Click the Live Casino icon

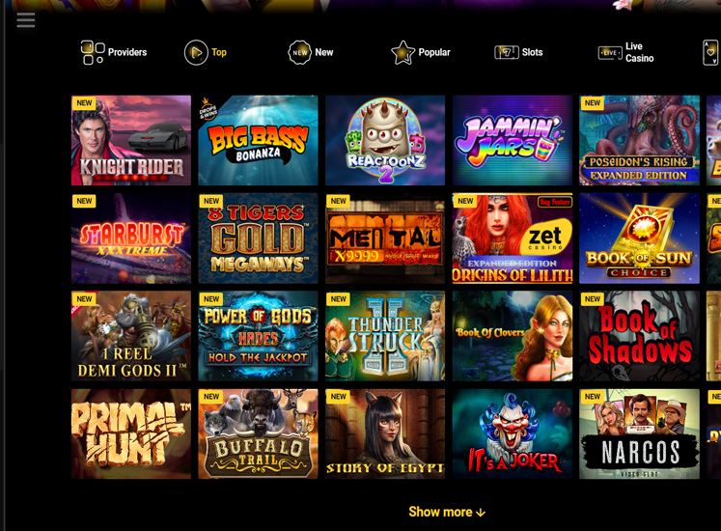point(610,53)
